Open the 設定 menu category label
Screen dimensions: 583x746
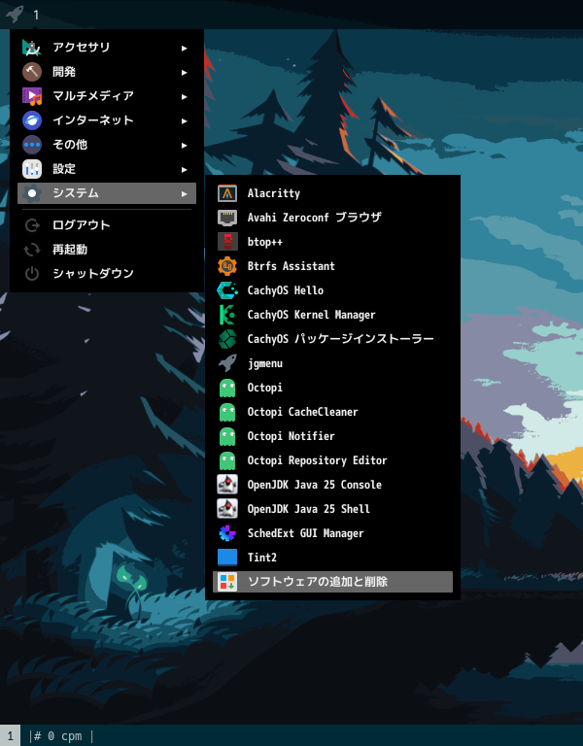(64, 169)
